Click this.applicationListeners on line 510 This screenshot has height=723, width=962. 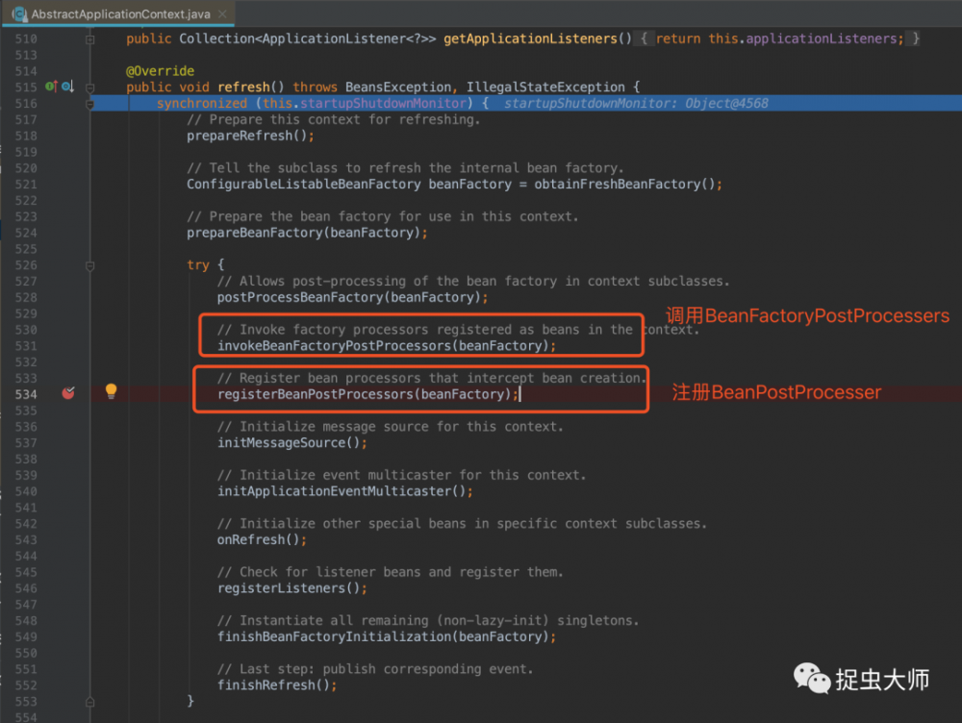[x=802, y=38]
